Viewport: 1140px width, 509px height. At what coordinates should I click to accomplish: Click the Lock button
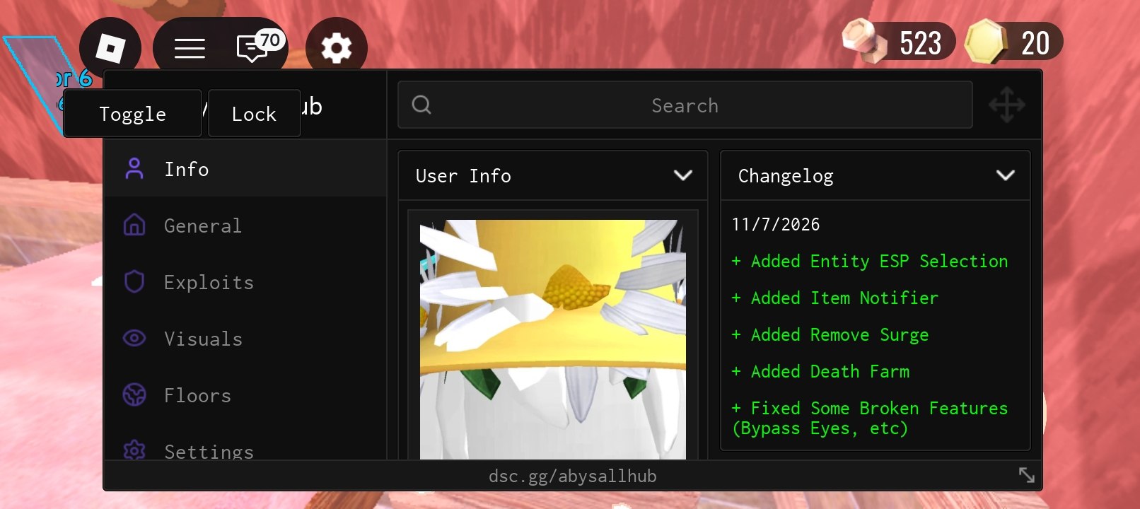click(x=255, y=113)
